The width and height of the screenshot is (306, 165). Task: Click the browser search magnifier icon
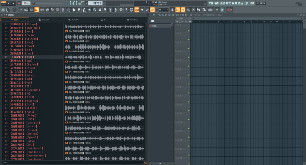[x=146, y=163]
